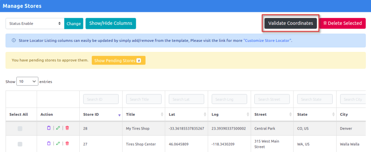Sort by the Store ID column arrow
Image resolution: width=371 pixels, height=152 pixels.
120,115
